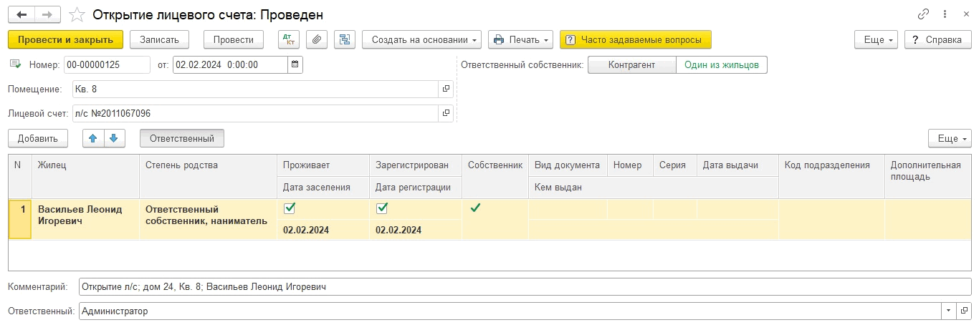
Task: Click Собственник green checkmark for Васильев
Action: (x=474, y=208)
